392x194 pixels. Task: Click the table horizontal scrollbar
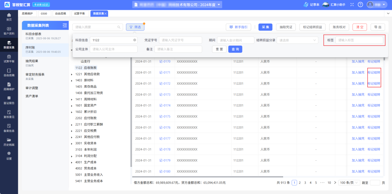pyautogui.click(x=208, y=177)
